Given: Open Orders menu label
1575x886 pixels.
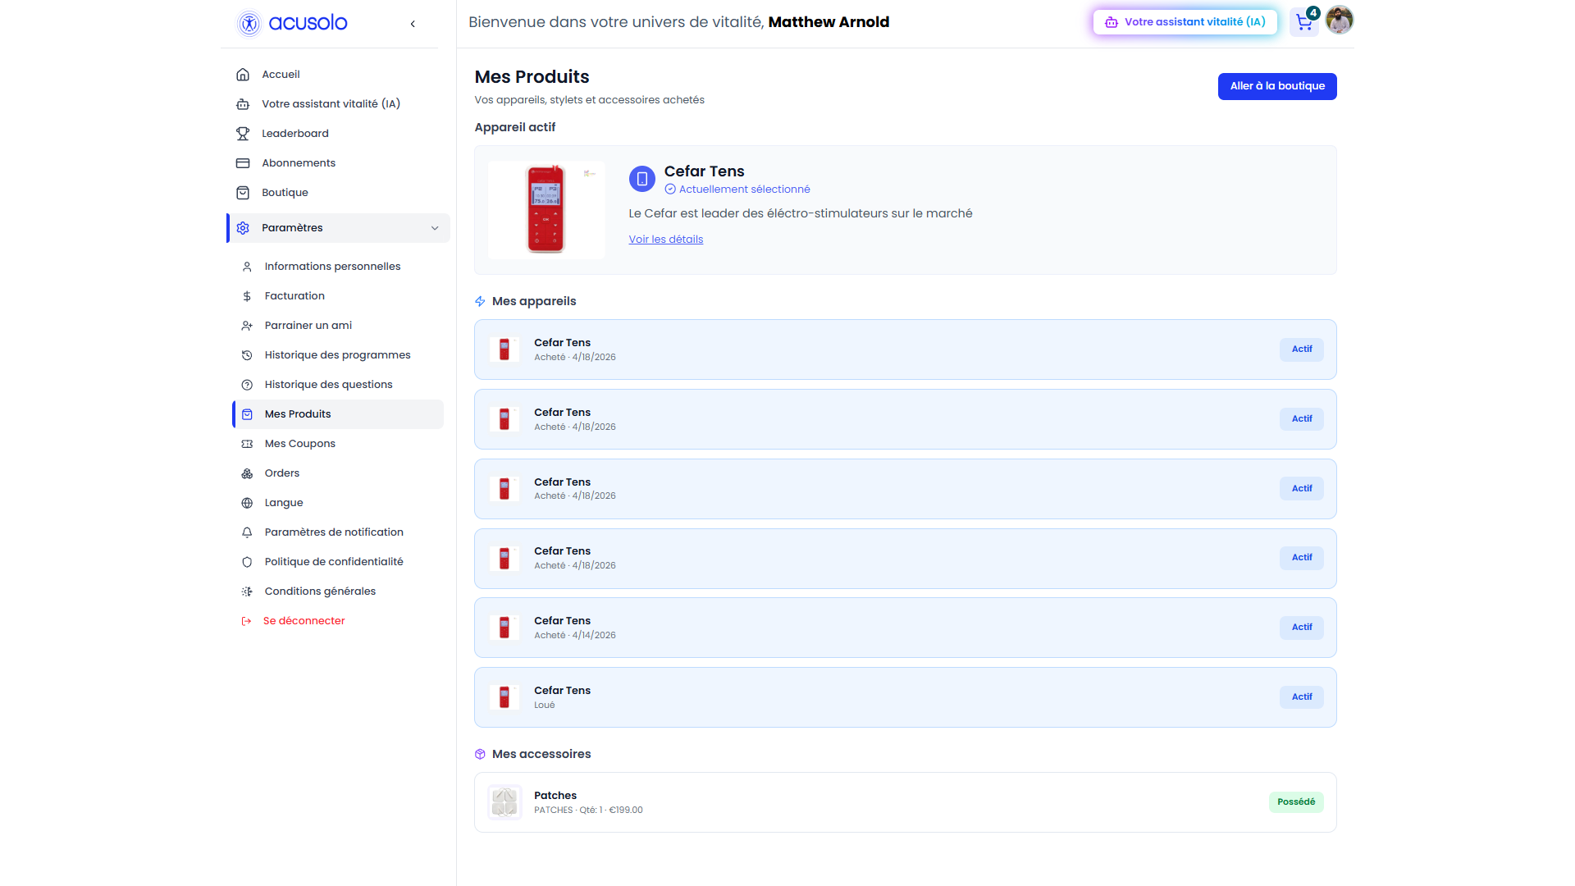Looking at the screenshot, I should point(282,473).
